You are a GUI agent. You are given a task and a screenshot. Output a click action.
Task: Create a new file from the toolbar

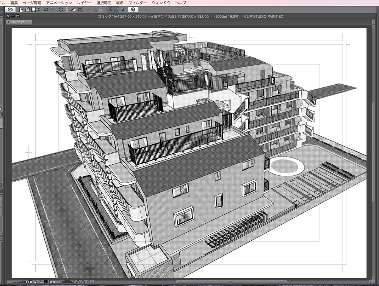(x=21, y=9)
